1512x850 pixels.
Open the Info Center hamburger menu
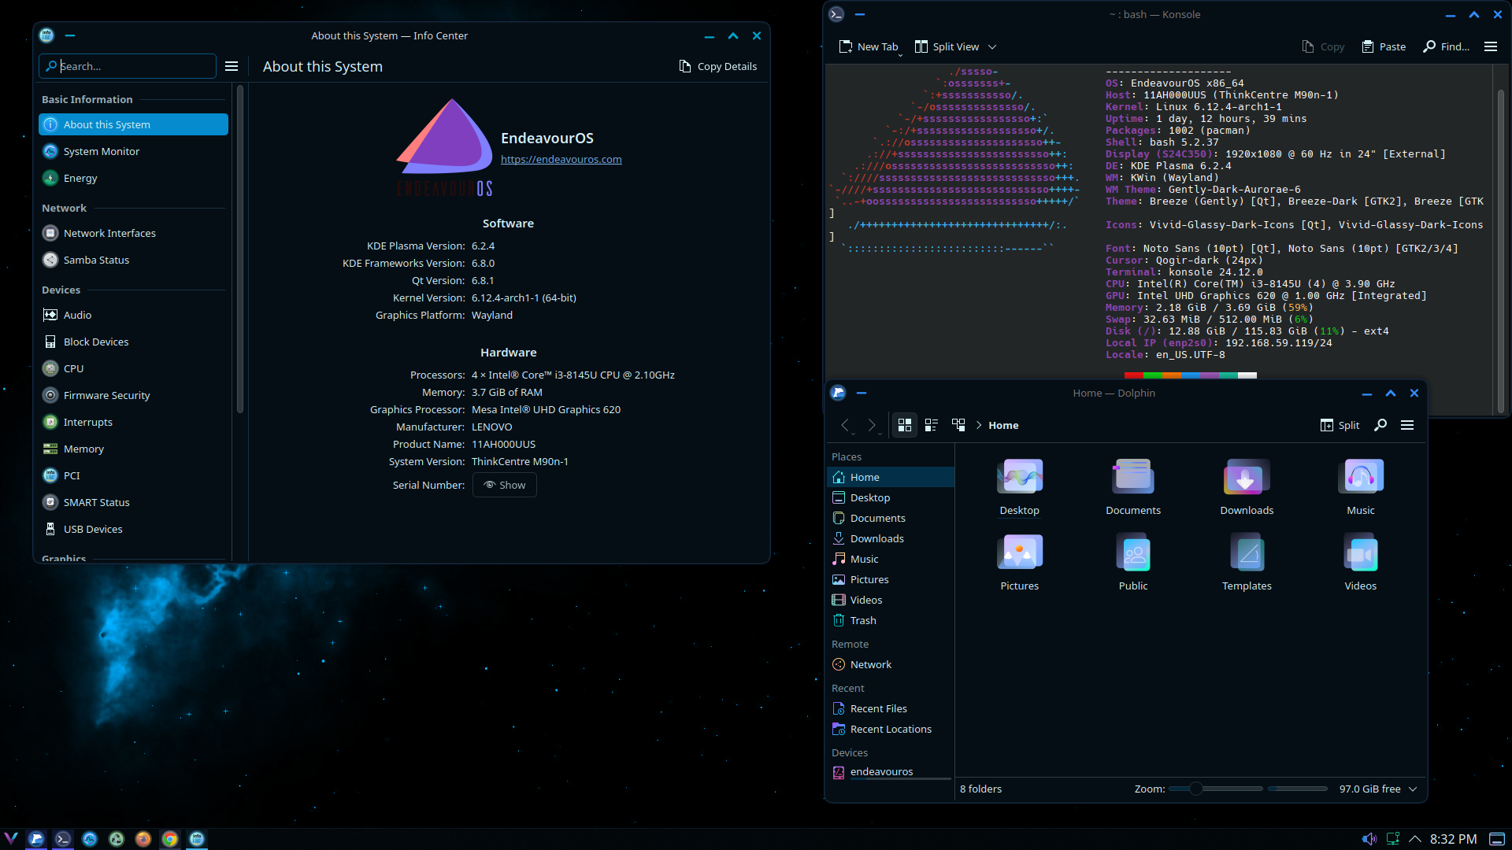click(x=232, y=66)
